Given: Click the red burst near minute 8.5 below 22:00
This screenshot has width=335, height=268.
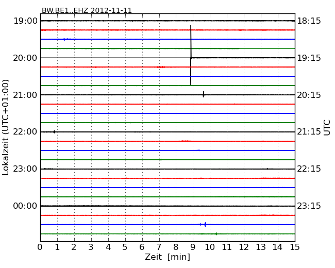Looking at the screenshot, I should tap(185, 141).
